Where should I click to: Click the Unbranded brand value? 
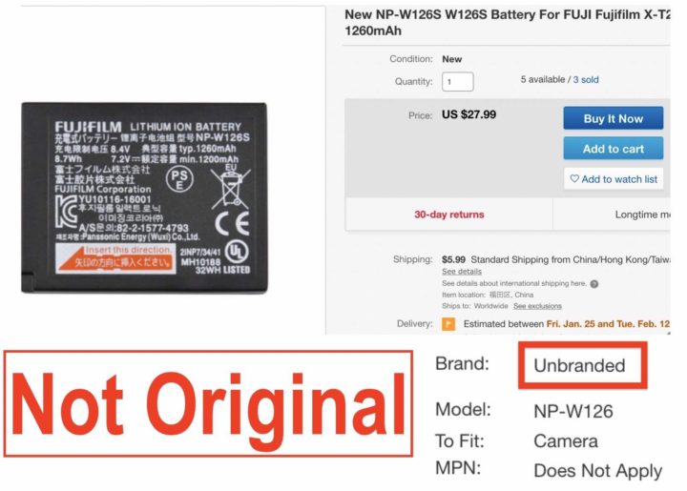tap(579, 365)
